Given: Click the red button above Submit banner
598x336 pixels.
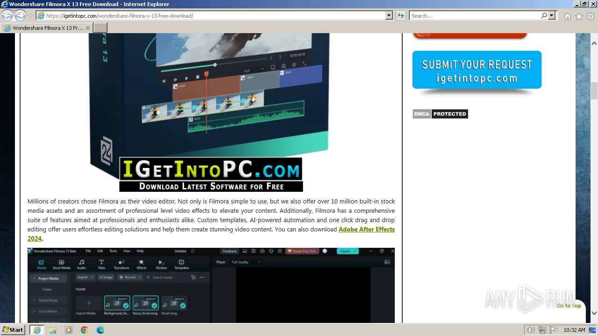Looking at the screenshot, I should 470,35.
